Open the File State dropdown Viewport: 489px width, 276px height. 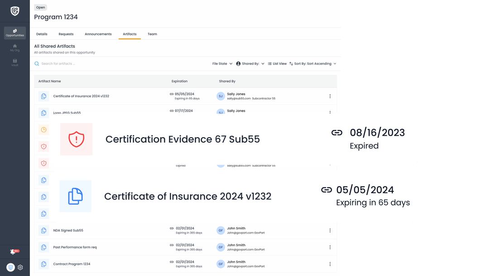tap(221, 63)
